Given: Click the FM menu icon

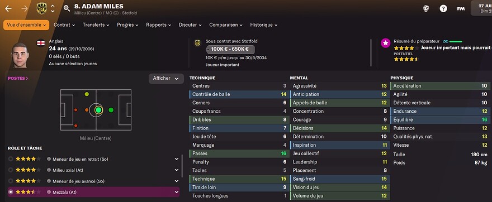Looking at the screenshot, I should click(461, 9).
